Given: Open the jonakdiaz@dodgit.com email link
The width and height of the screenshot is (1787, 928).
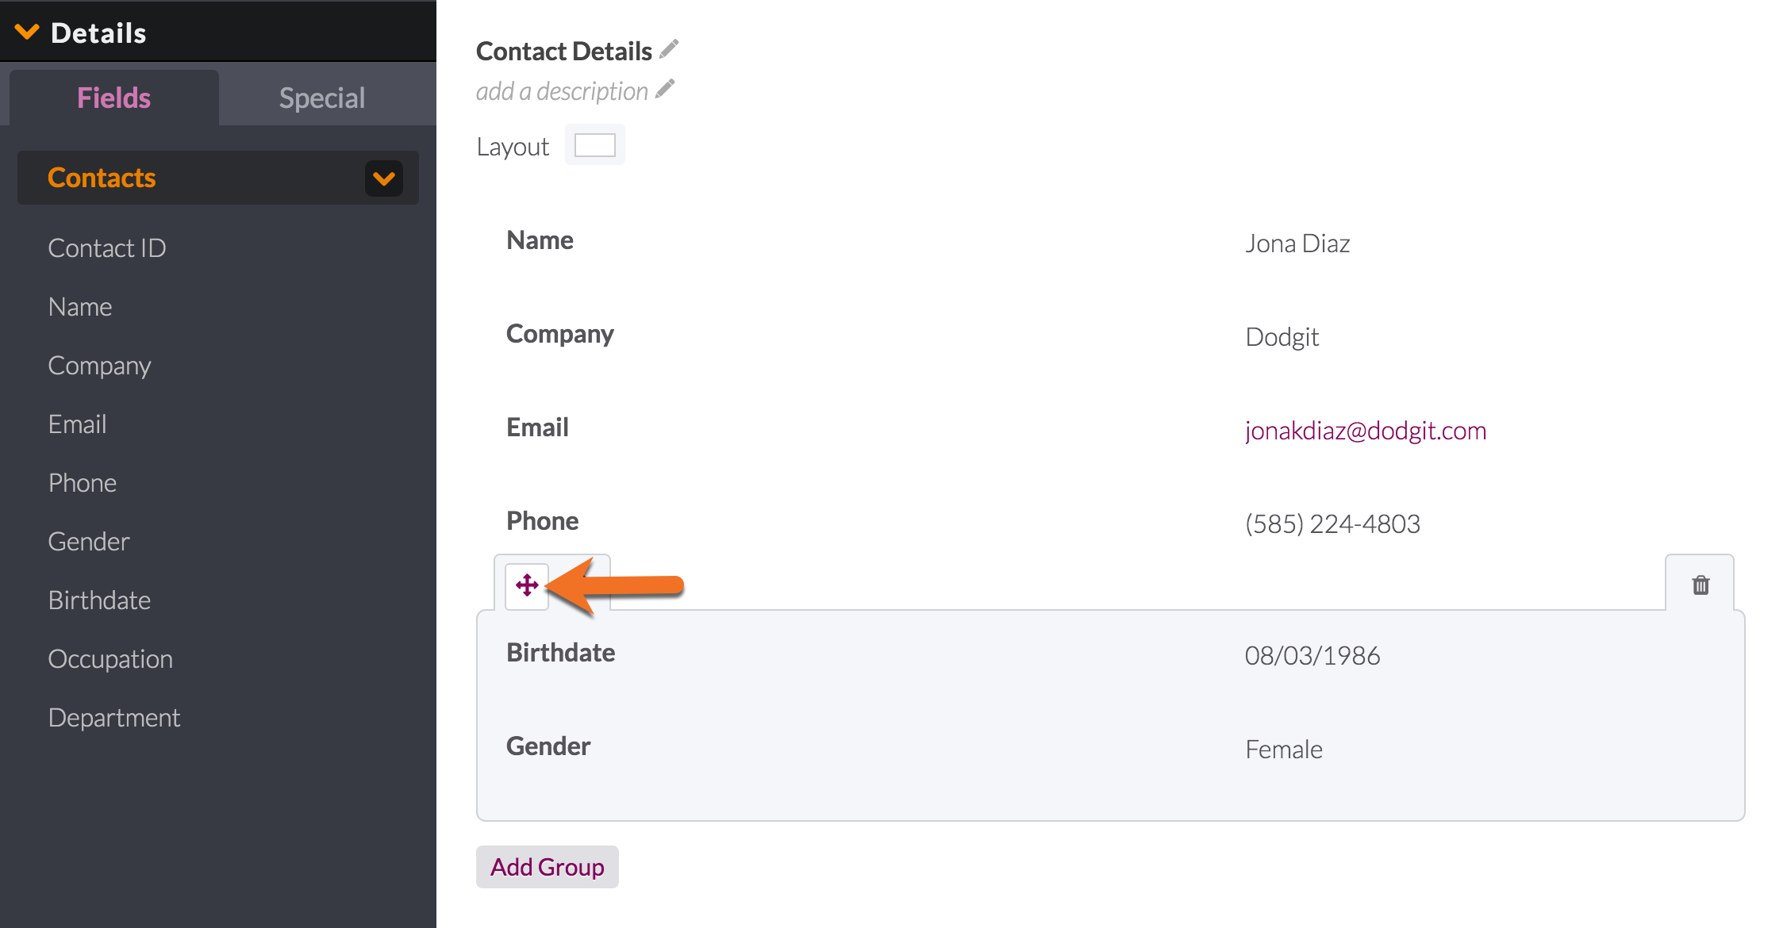Looking at the screenshot, I should 1366,430.
